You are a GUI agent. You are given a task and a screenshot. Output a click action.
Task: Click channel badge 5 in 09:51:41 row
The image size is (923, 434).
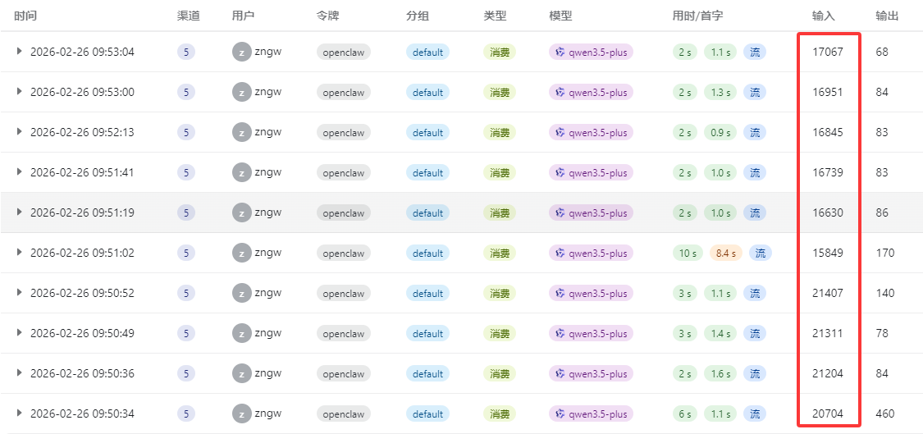pyautogui.click(x=186, y=172)
